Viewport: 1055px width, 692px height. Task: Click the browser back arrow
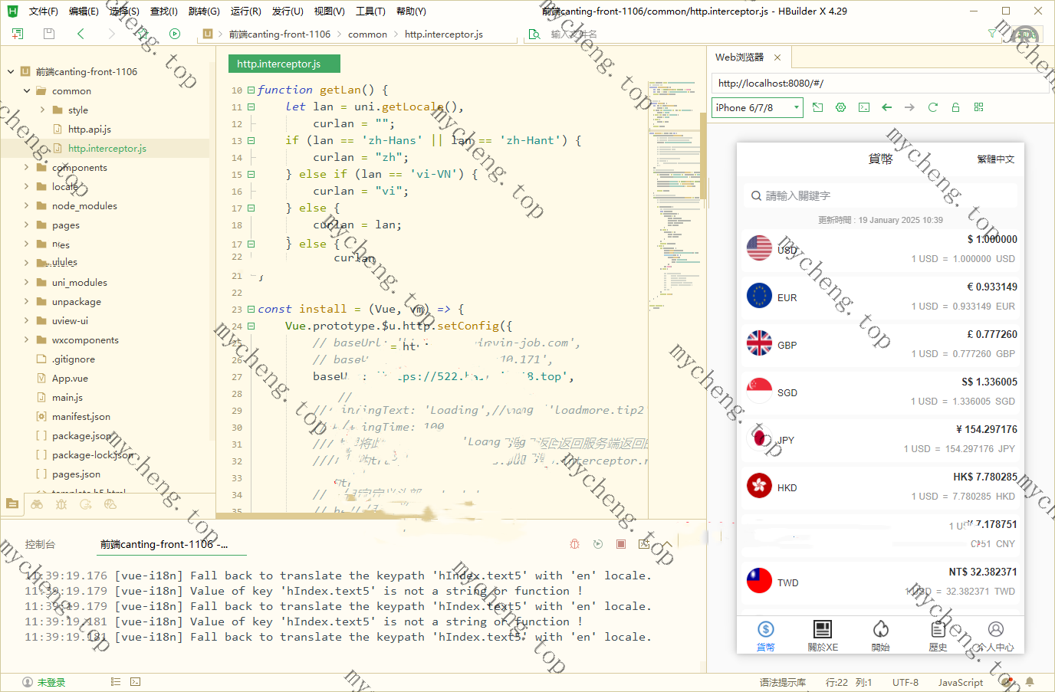click(886, 107)
